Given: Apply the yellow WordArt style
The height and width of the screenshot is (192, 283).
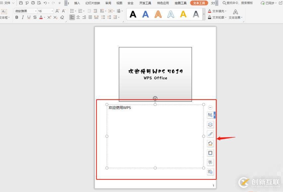Looking at the screenshot, I should tap(183, 14).
